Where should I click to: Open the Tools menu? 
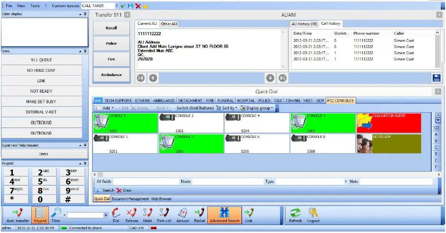point(35,6)
